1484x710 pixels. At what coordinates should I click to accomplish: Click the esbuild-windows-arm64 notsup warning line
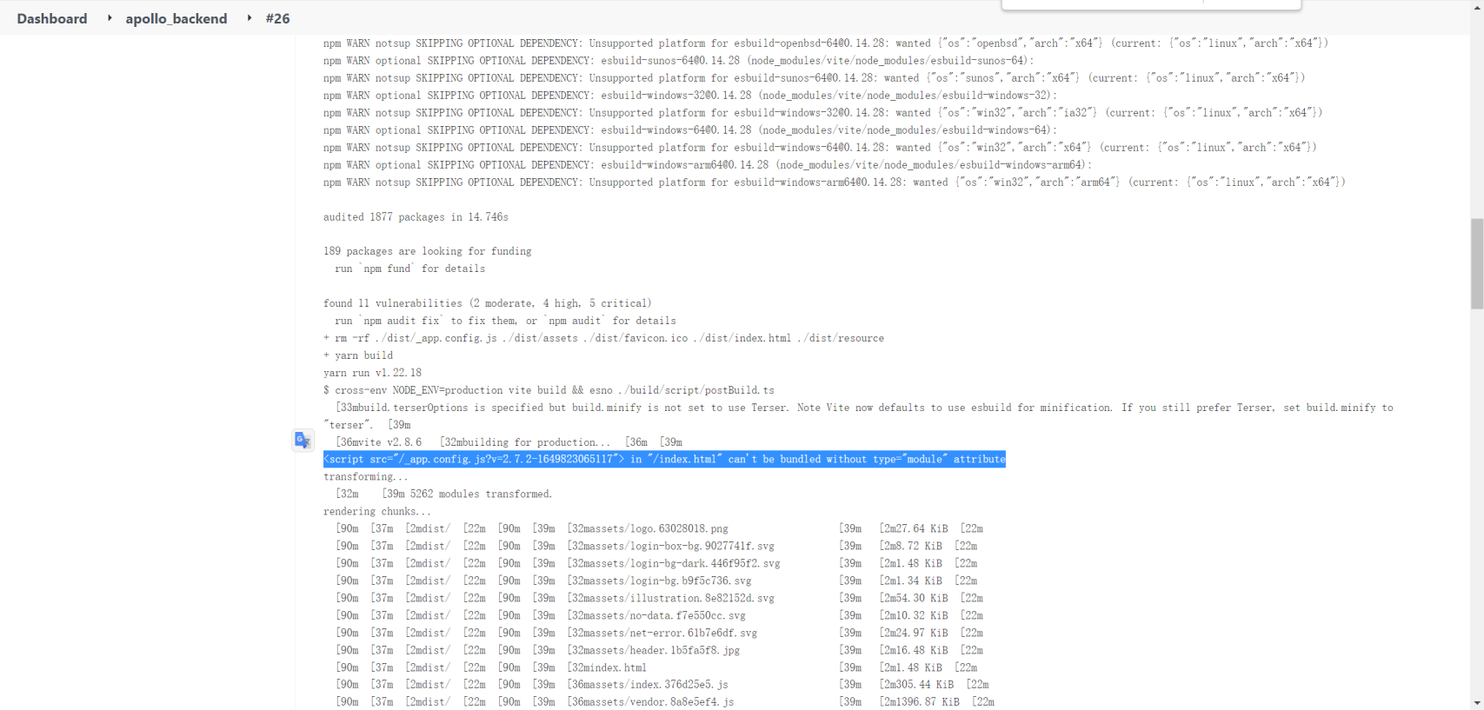coord(835,182)
